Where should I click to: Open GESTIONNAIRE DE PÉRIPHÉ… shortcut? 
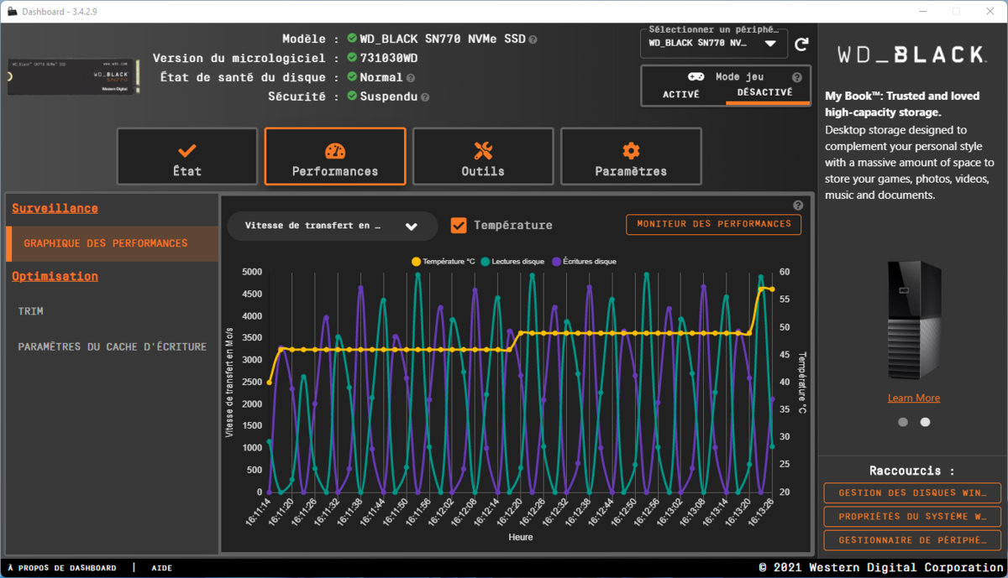[912, 540]
